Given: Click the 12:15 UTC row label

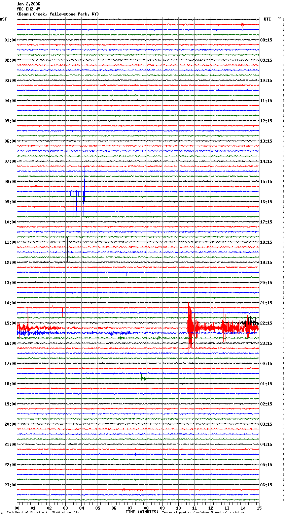Looking at the screenshot, I should pos(266,121).
